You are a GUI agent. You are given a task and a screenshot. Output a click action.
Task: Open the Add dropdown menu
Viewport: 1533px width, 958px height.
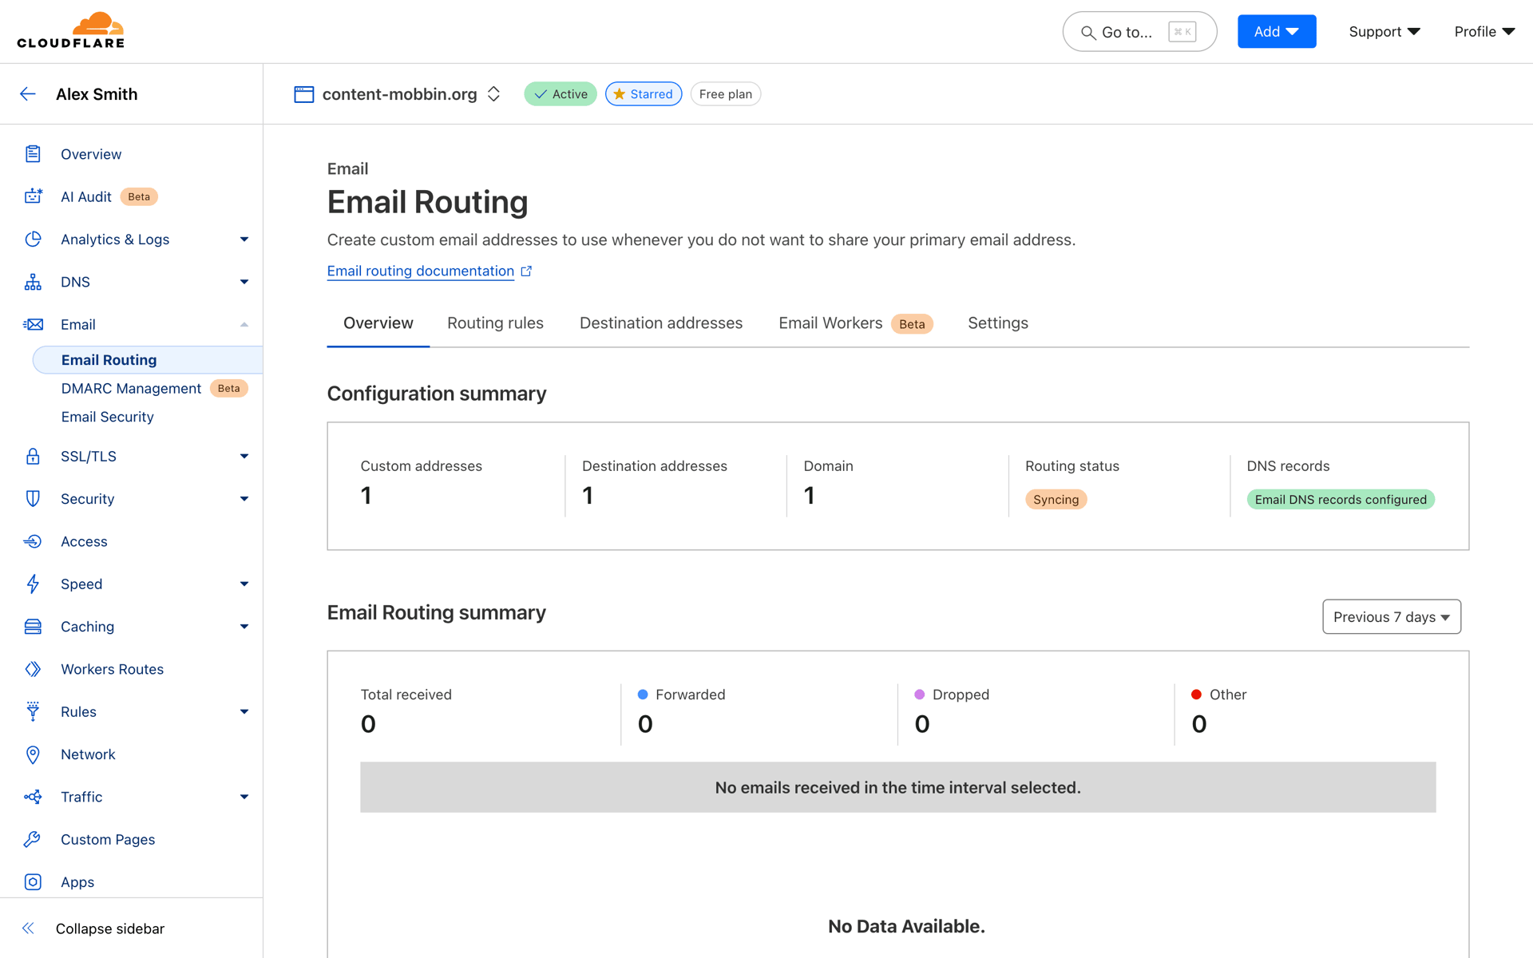[x=1277, y=32]
